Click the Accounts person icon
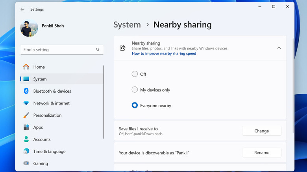The width and height of the screenshot is (307, 172). [x=26, y=139]
